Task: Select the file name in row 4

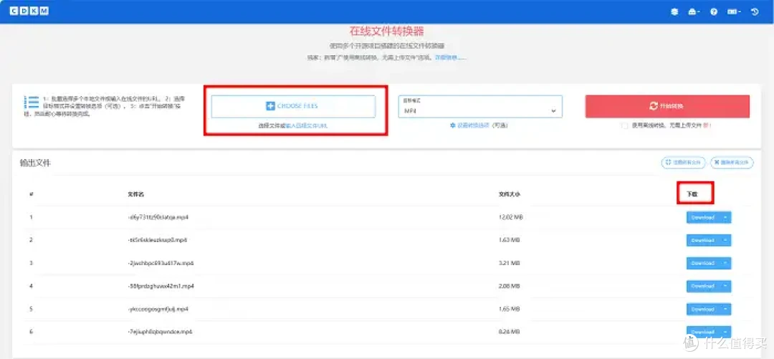Action: point(161,287)
